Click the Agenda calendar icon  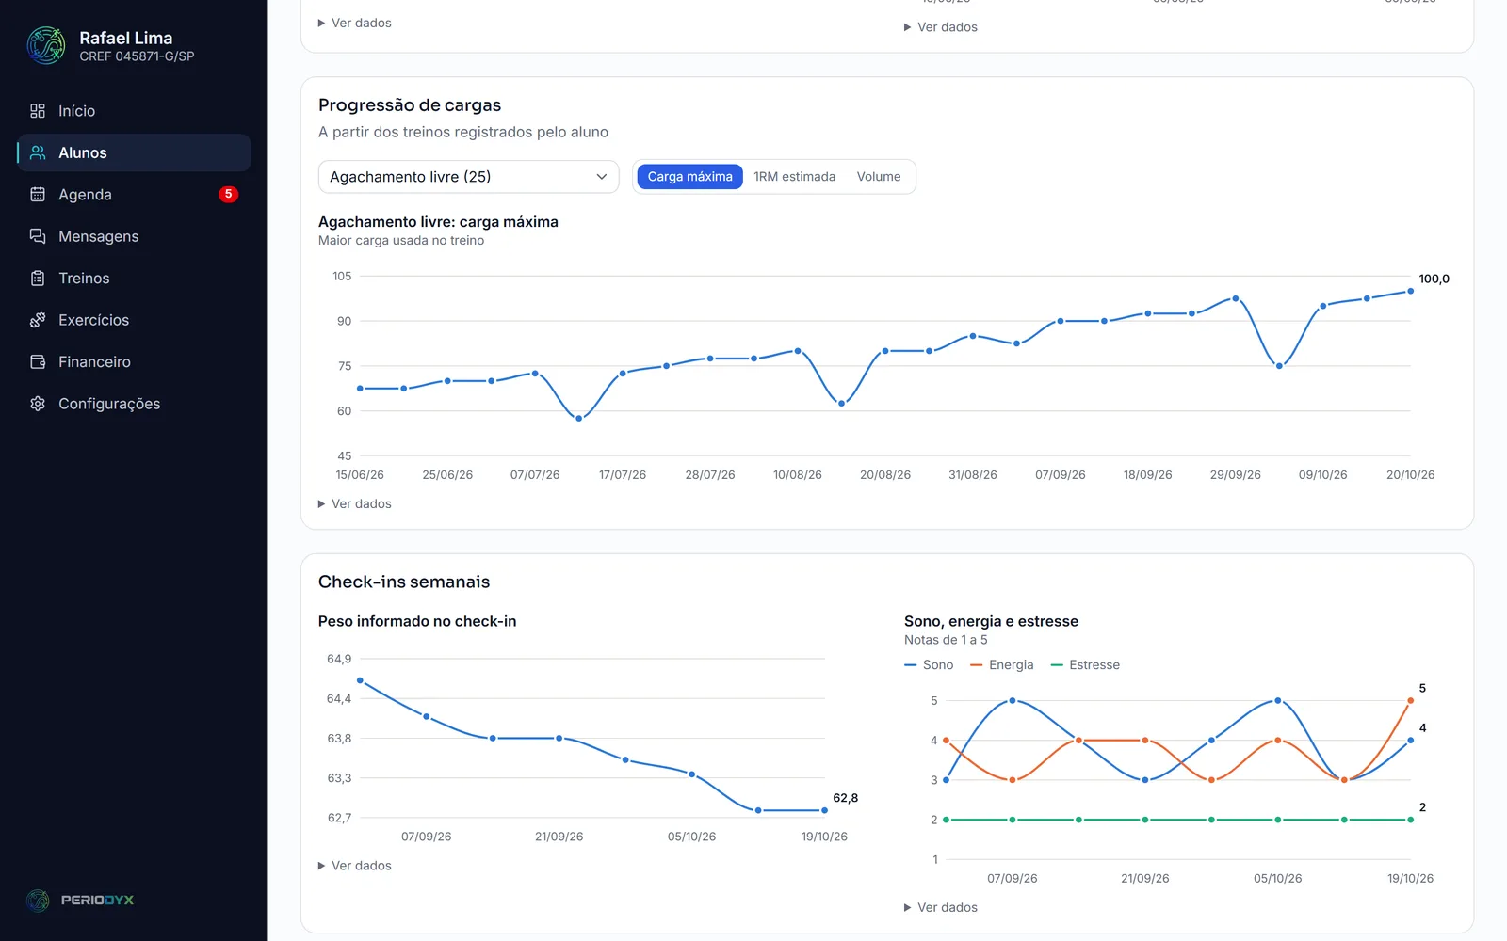tap(38, 195)
